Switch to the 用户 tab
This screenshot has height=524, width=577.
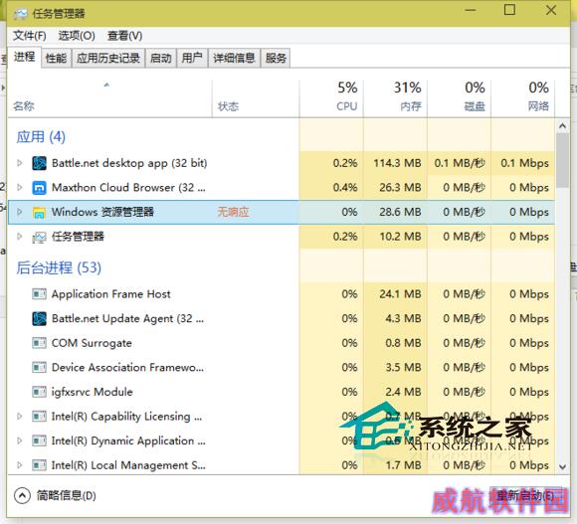pyautogui.click(x=192, y=58)
